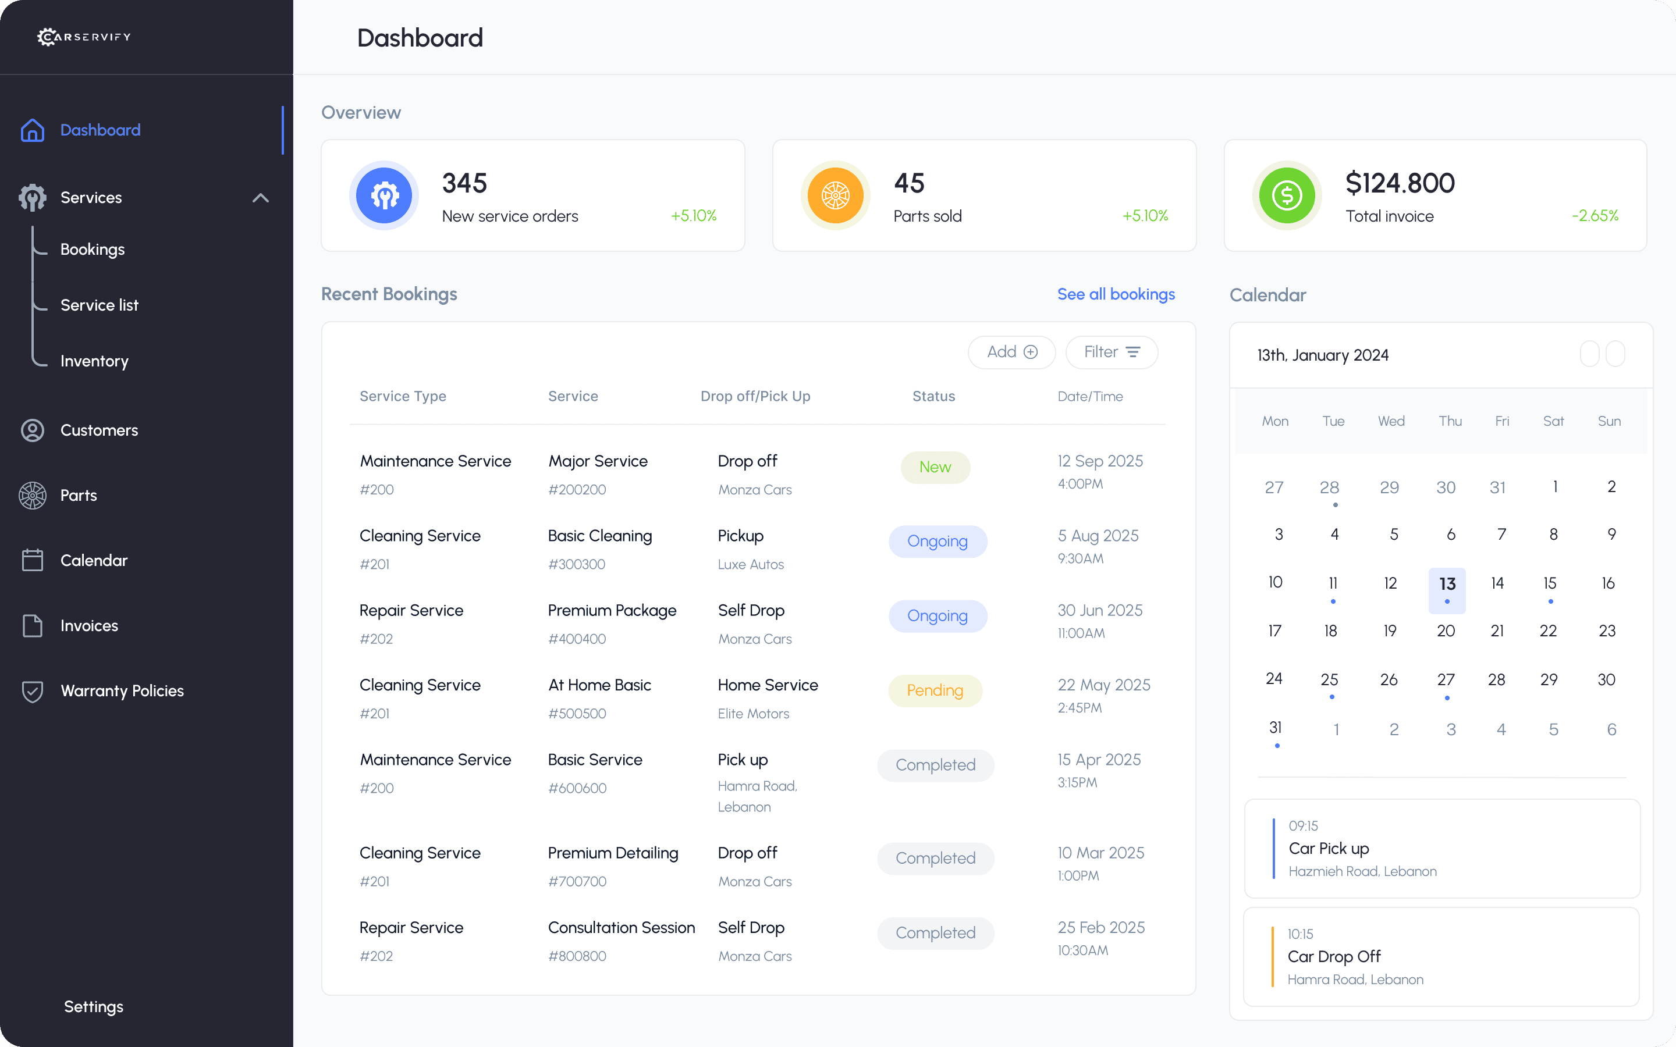Viewport: 1676px width, 1047px height.
Task: Click the Services gear-wrench sidebar icon
Action: point(33,197)
